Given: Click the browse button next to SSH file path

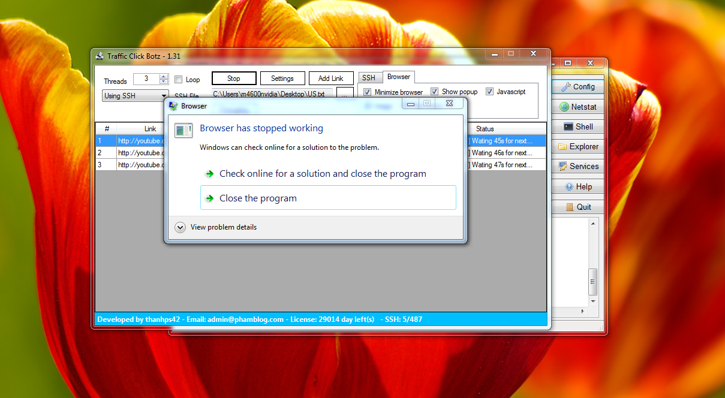Looking at the screenshot, I should (x=345, y=94).
